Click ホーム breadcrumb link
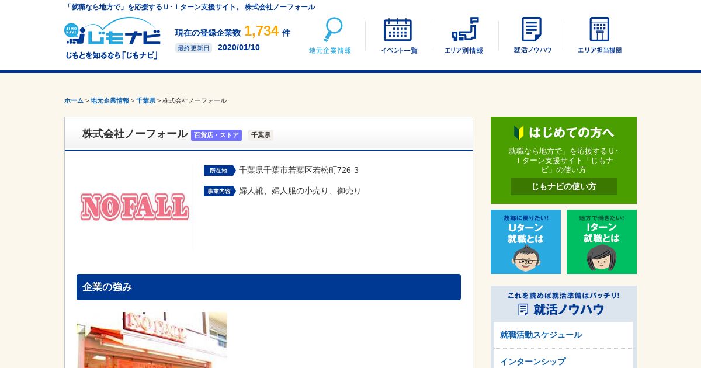The height and width of the screenshot is (368, 701). point(74,100)
